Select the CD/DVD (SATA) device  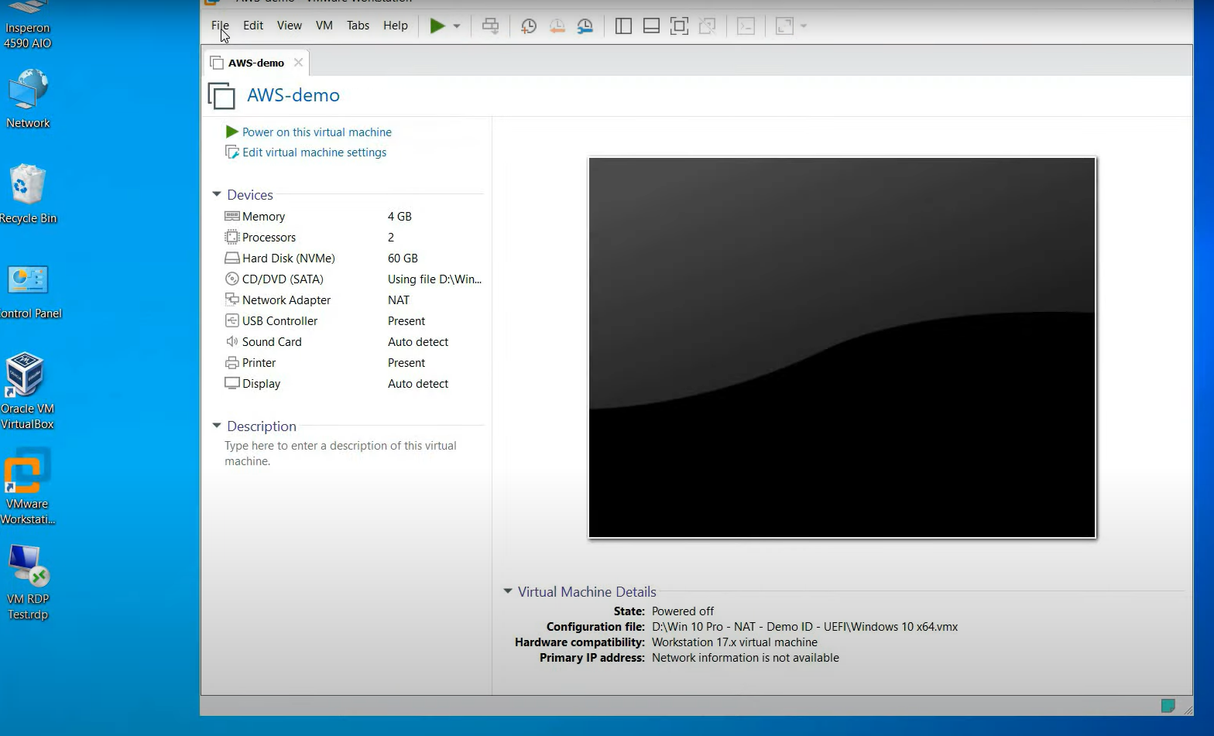pos(353,279)
